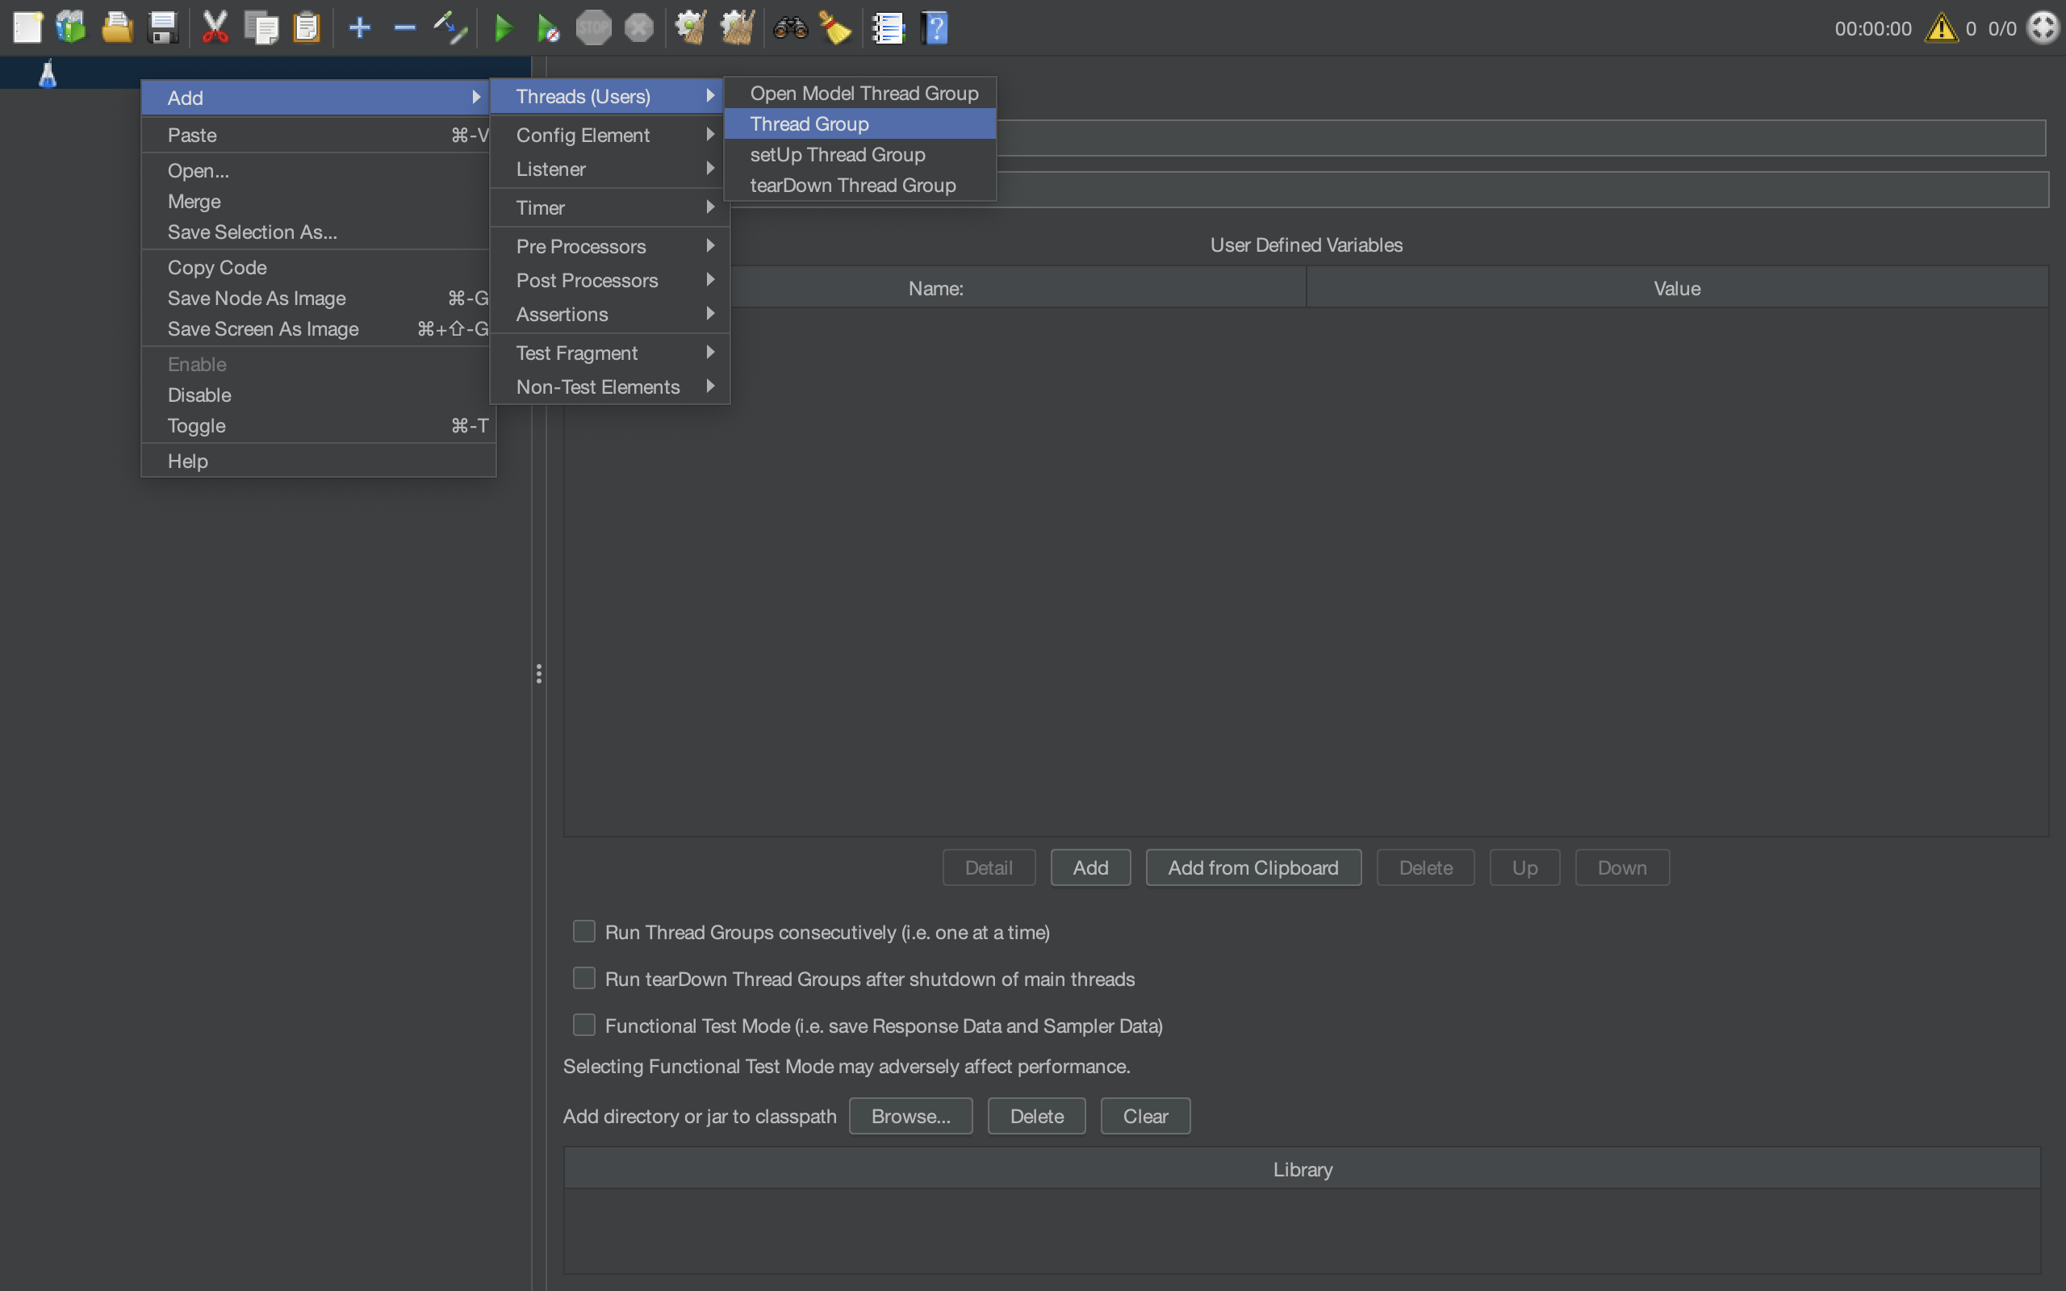Enable Run Thread Groups consecutively checkbox
Screen dimensions: 2066x1291
tap(584, 931)
